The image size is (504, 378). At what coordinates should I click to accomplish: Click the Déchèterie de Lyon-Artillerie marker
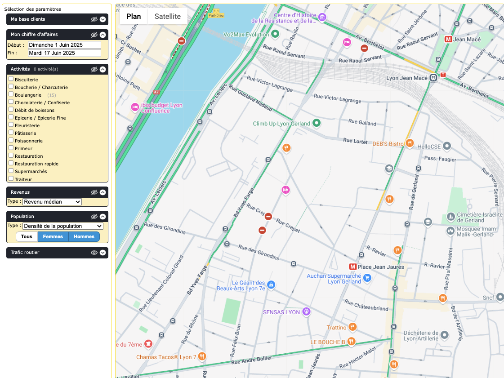[x=444, y=335]
